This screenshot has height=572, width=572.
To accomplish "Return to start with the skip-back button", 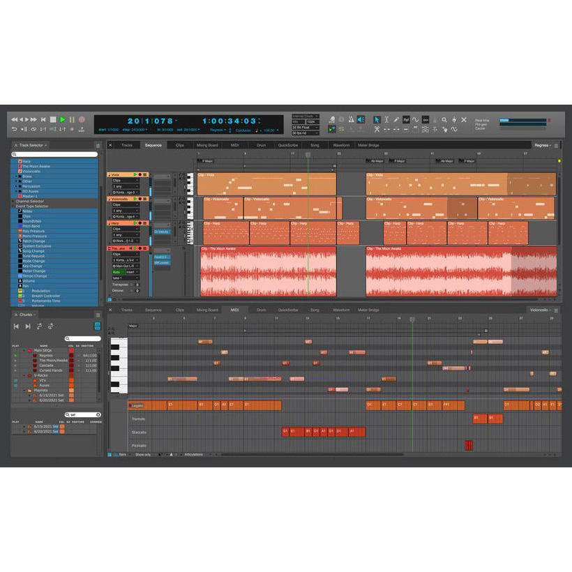I will [43, 120].
